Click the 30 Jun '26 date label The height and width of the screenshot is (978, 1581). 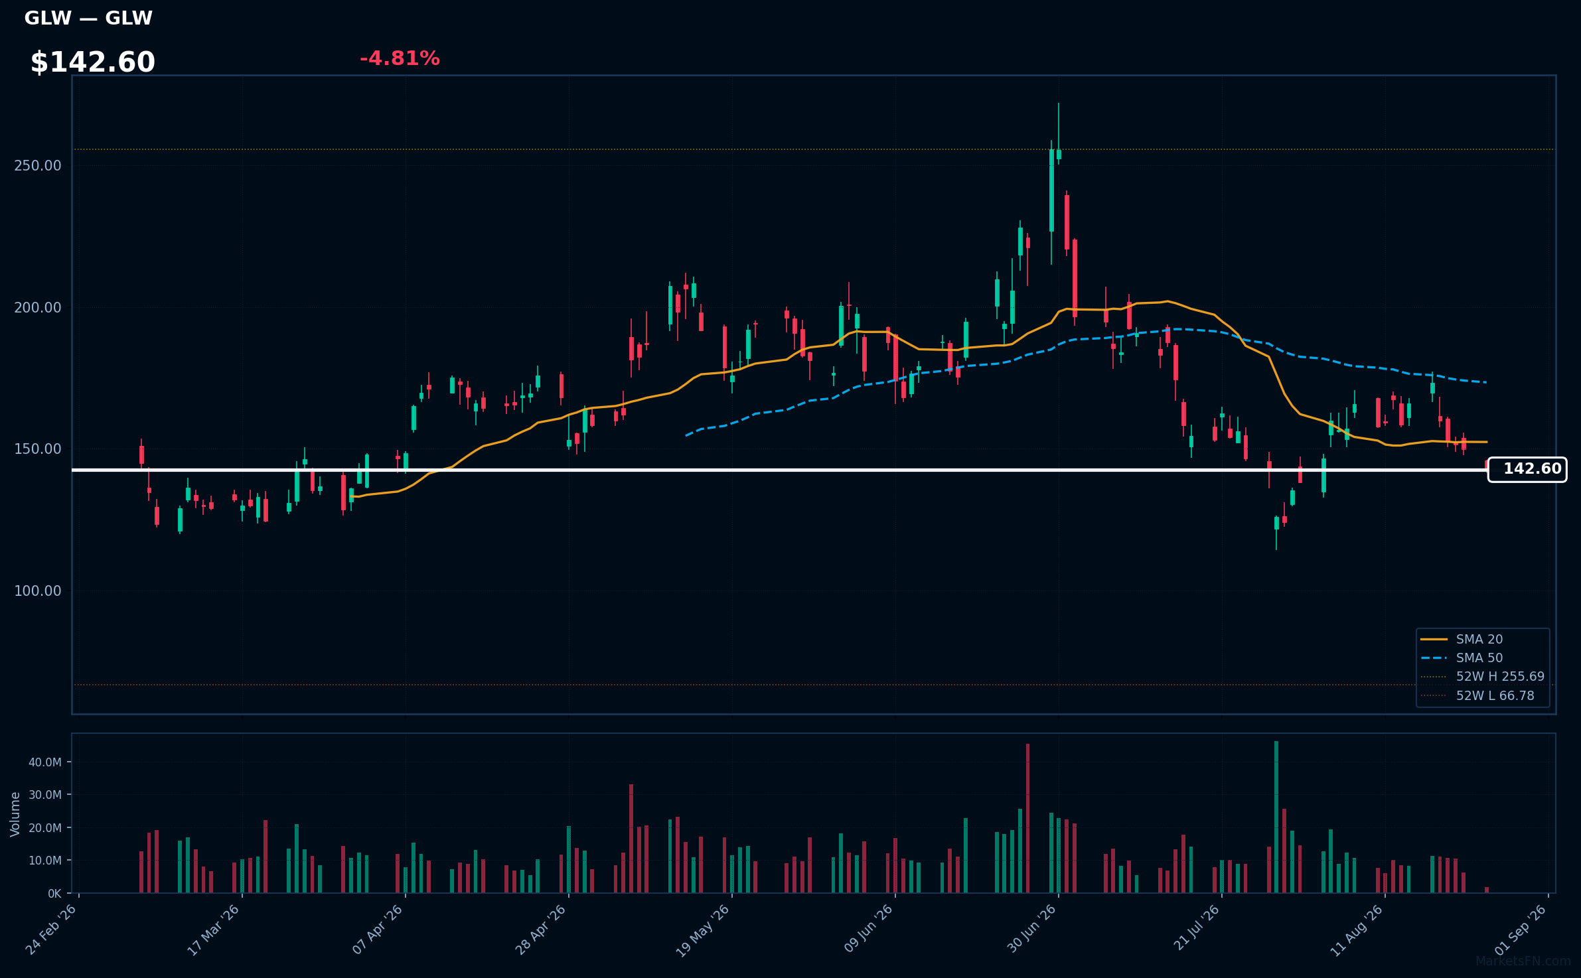pos(1031,929)
